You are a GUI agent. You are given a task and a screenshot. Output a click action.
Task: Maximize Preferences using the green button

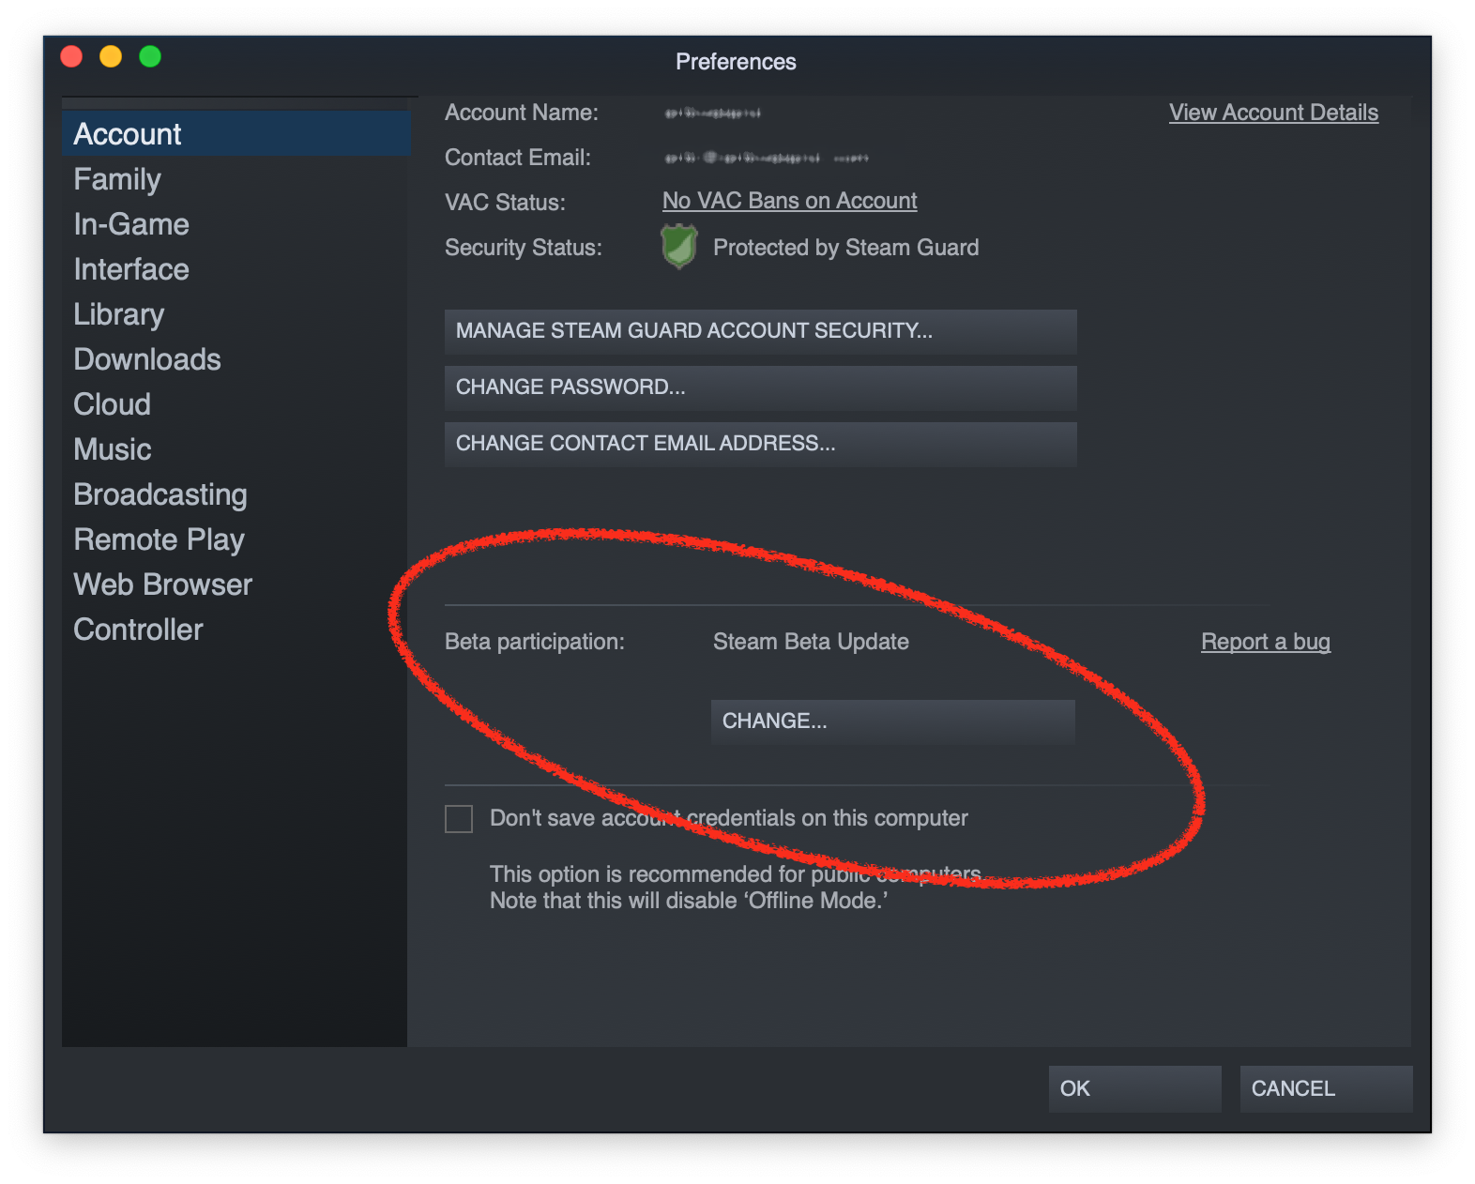[x=150, y=57]
